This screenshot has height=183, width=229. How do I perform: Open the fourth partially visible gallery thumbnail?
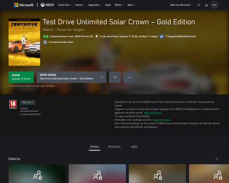pos(209,174)
